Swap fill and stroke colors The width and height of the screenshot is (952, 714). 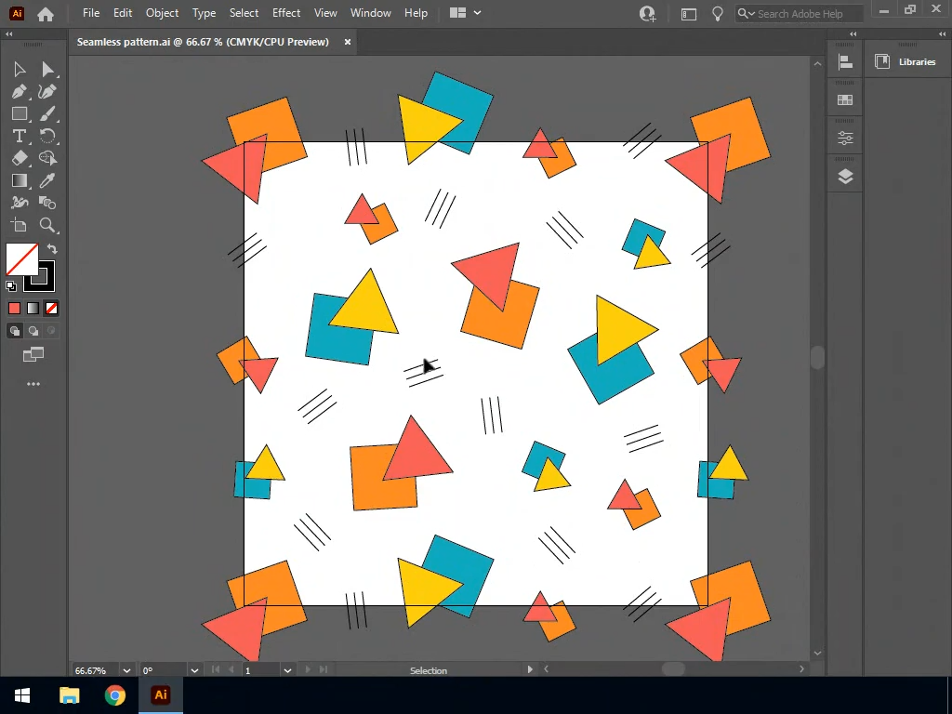coord(52,249)
